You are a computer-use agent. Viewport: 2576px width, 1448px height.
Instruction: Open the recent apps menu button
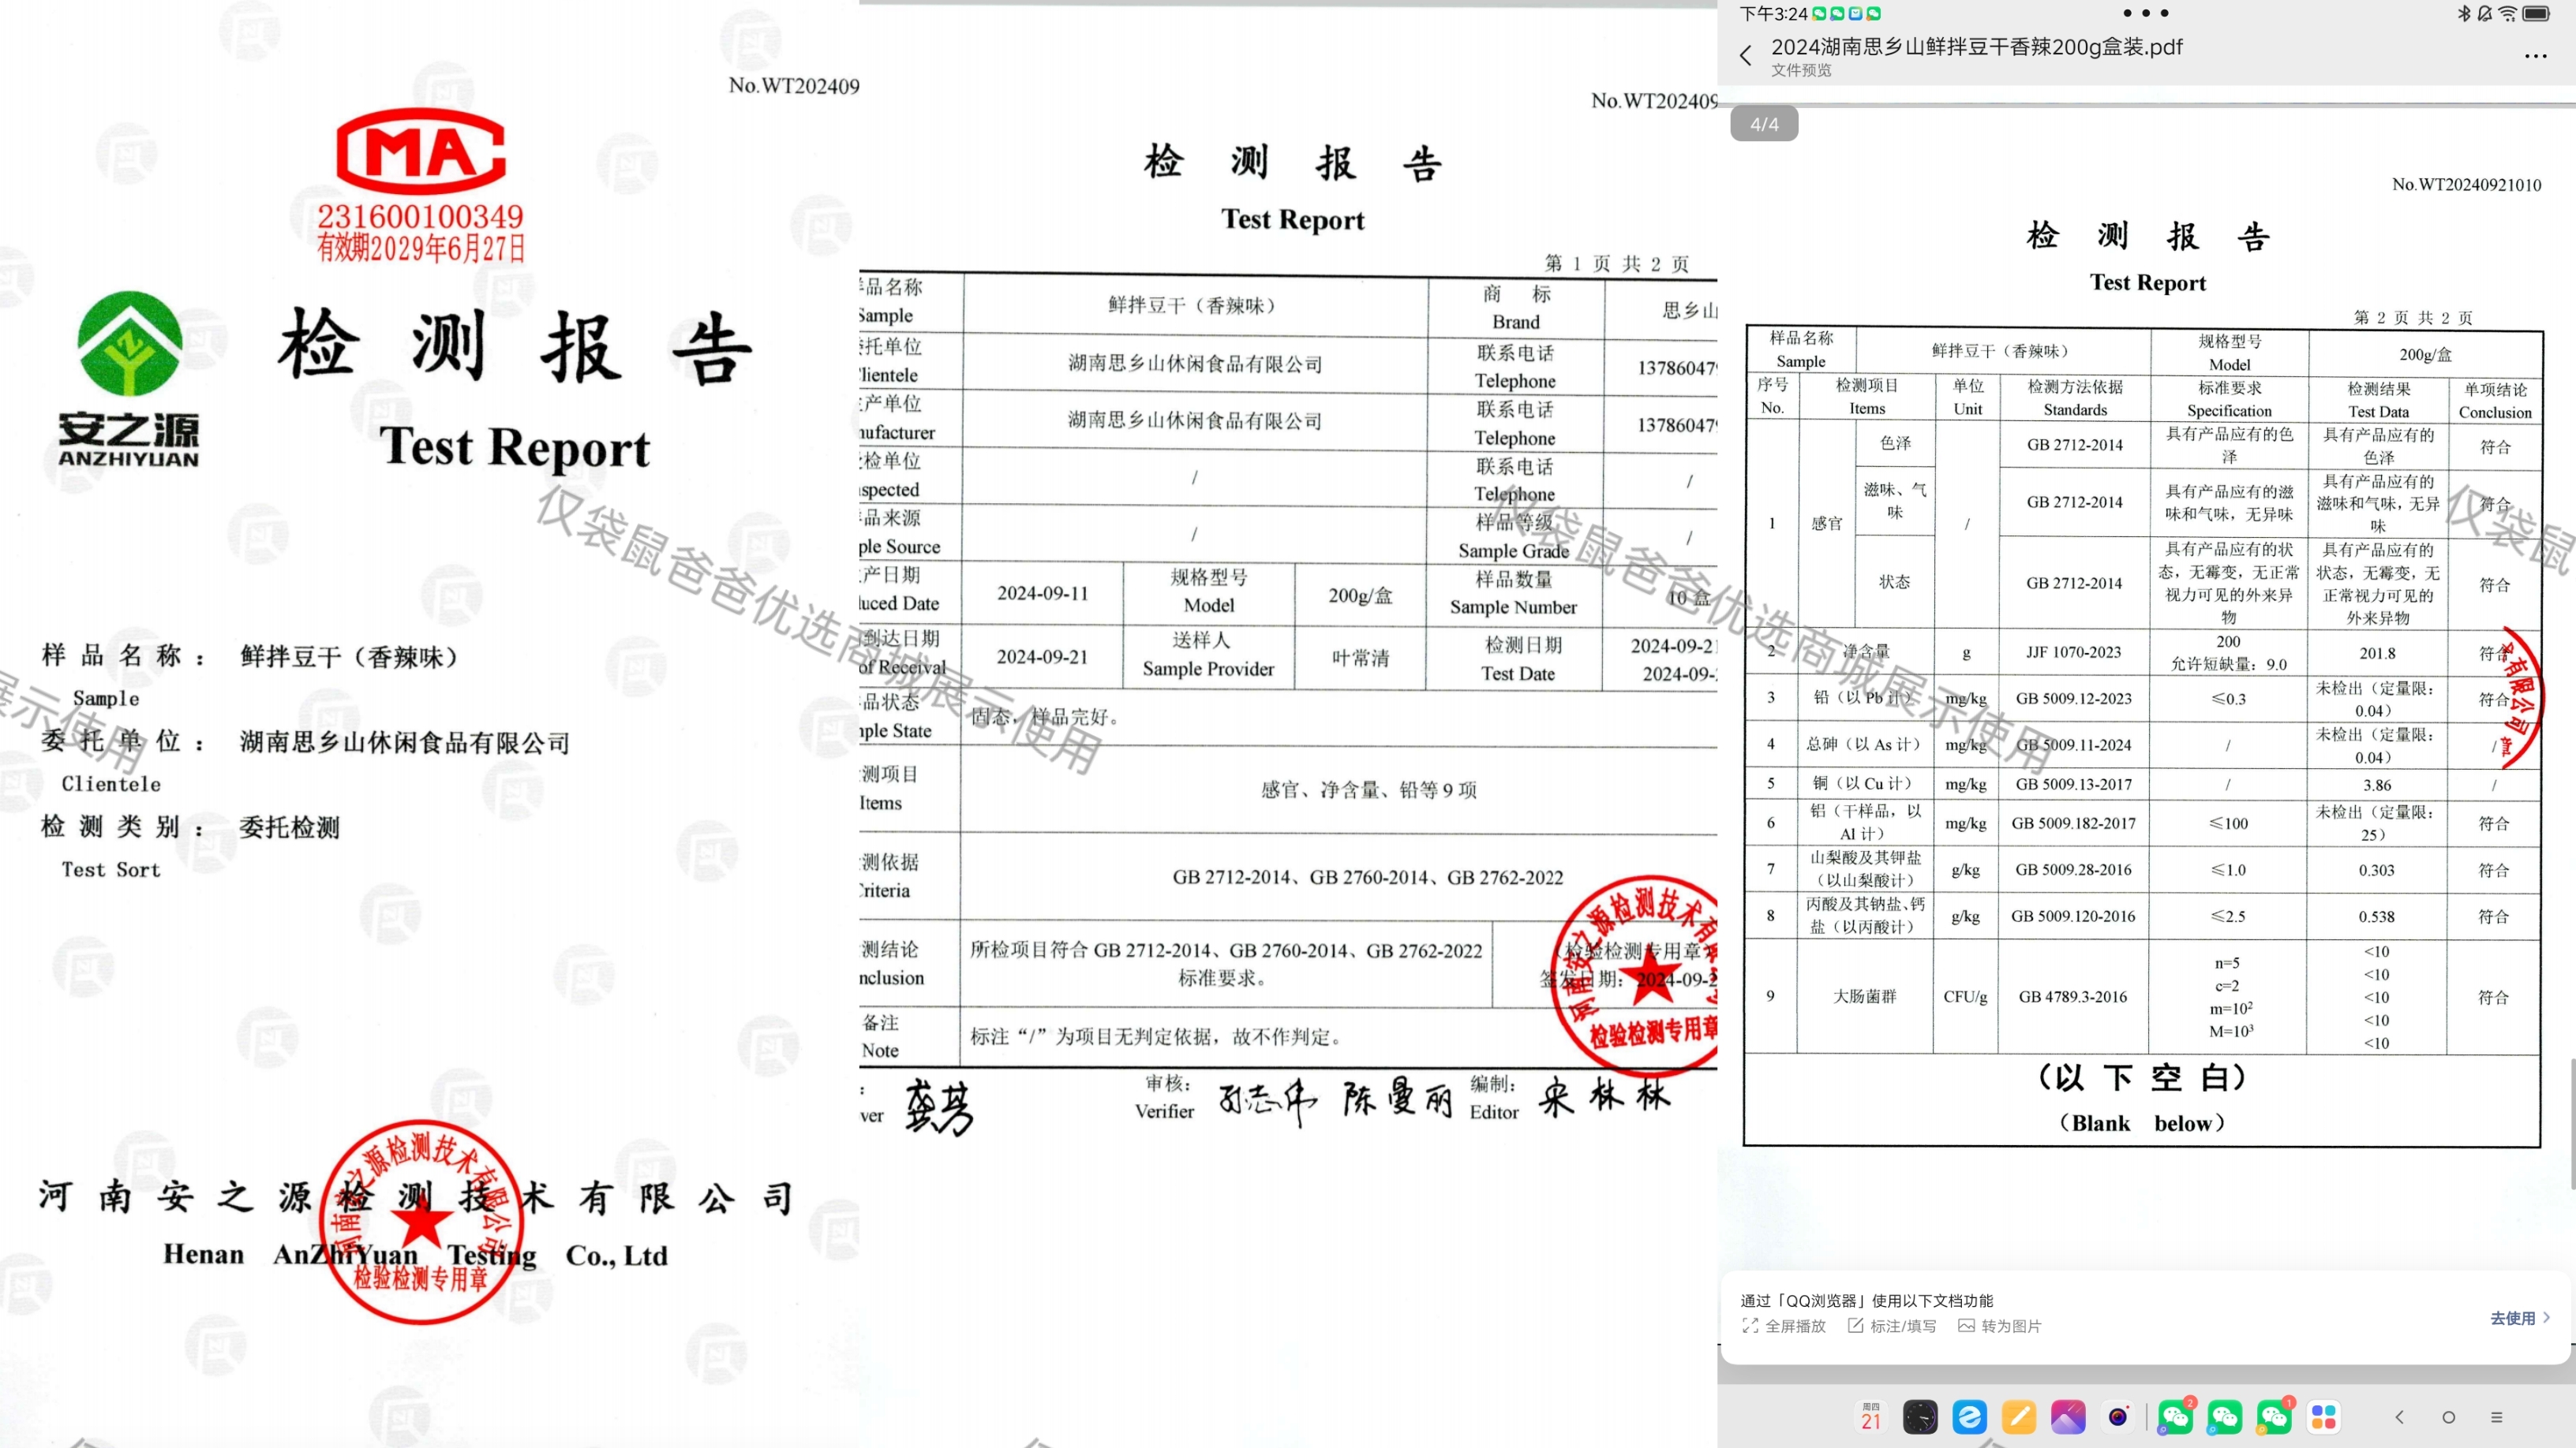tap(2497, 1417)
